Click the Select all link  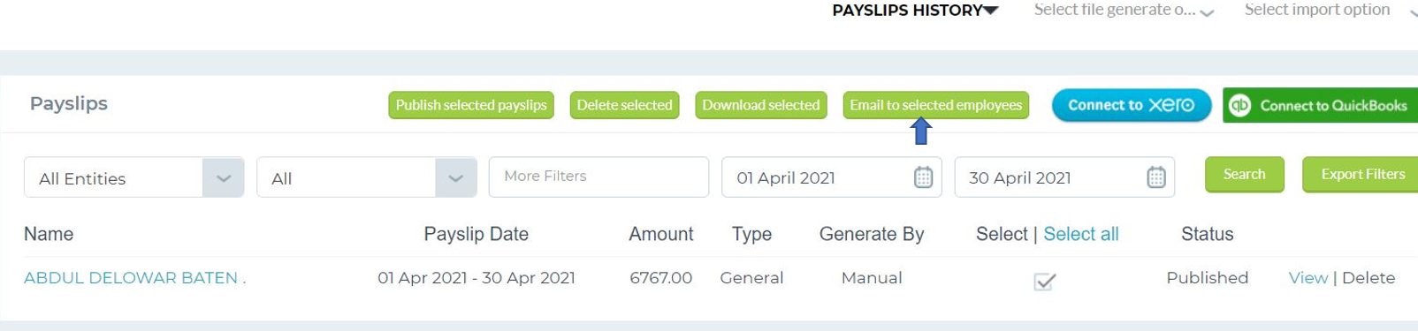1081,234
